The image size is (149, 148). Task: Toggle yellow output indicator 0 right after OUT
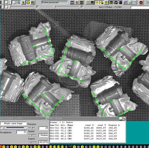(74, 147)
